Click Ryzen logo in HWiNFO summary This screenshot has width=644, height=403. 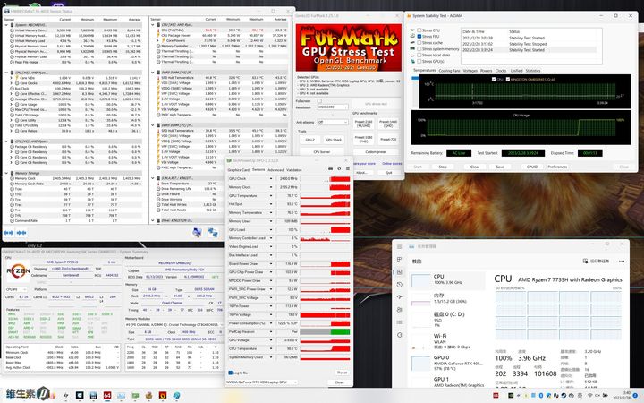(x=18, y=271)
